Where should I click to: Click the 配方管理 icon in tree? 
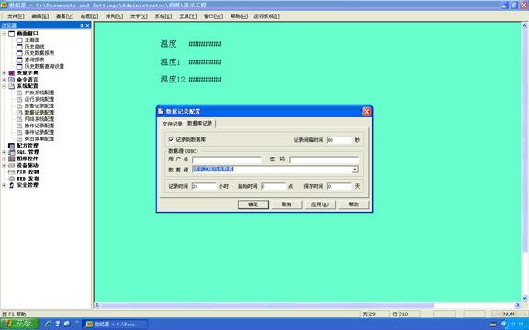[x=11, y=146]
